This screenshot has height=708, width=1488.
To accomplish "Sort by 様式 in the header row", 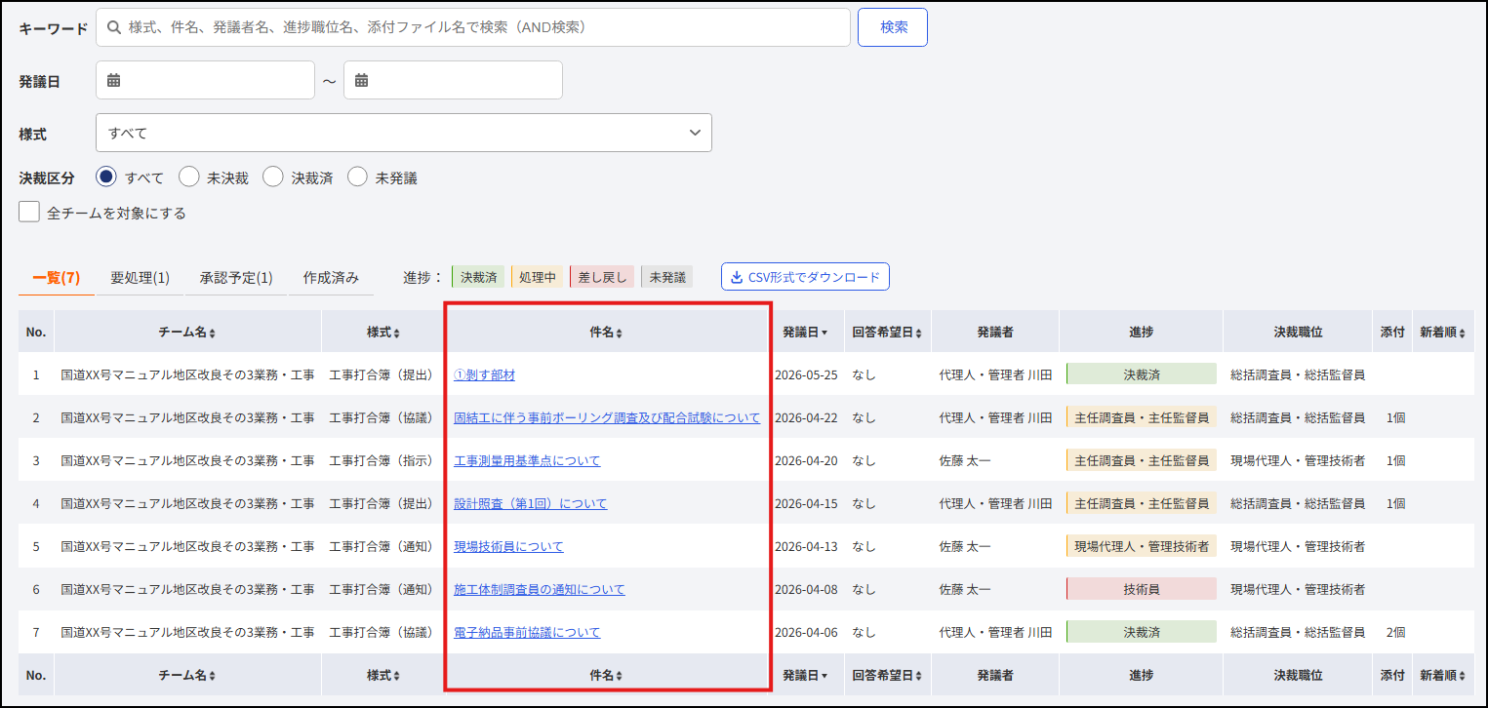I will tap(382, 333).
